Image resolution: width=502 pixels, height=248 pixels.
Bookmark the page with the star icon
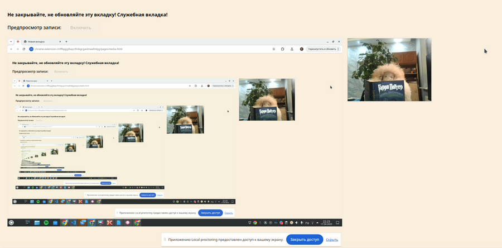(x=274, y=49)
